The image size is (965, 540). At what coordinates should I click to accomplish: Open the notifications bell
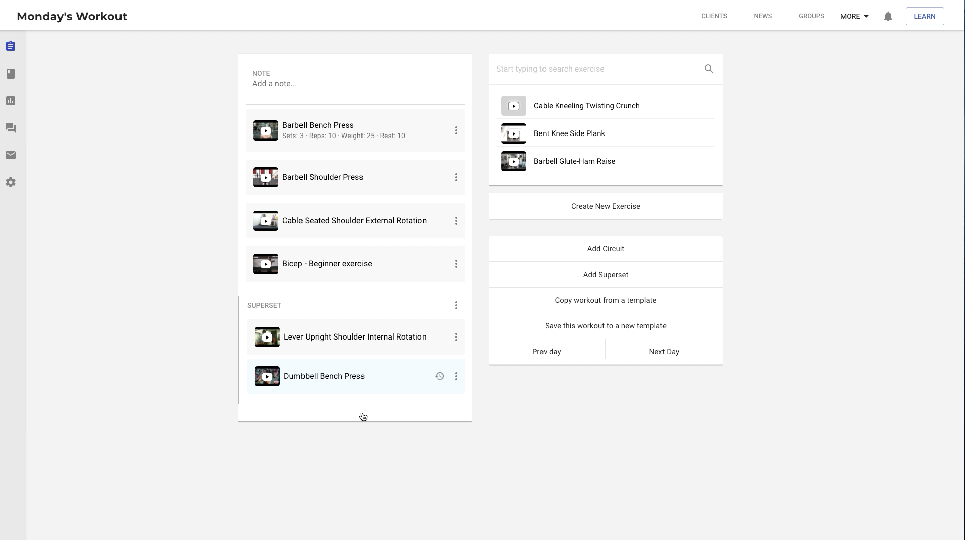pos(888,16)
